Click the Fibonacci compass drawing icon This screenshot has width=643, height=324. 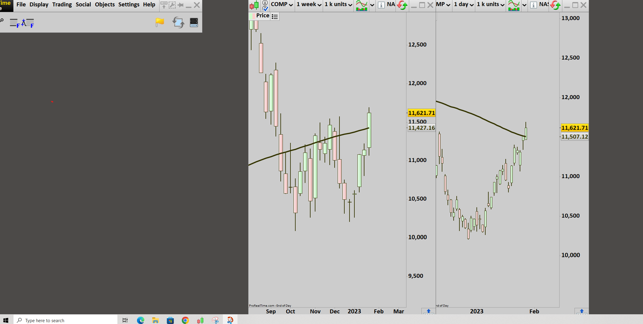[x=28, y=23]
